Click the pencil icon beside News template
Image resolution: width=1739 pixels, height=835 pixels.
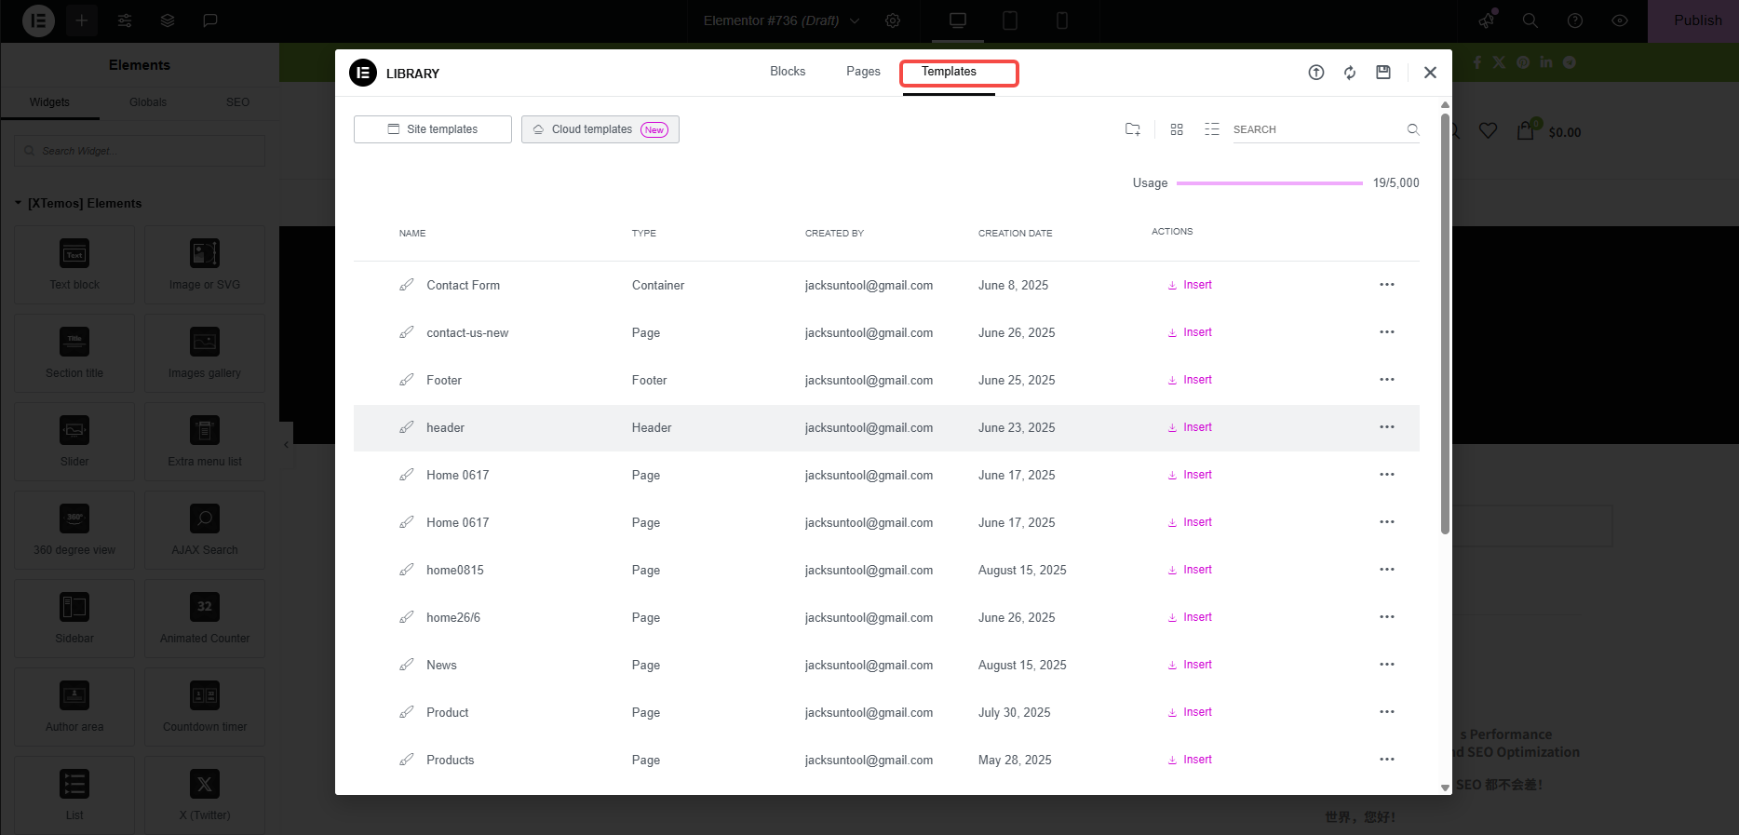click(x=407, y=665)
